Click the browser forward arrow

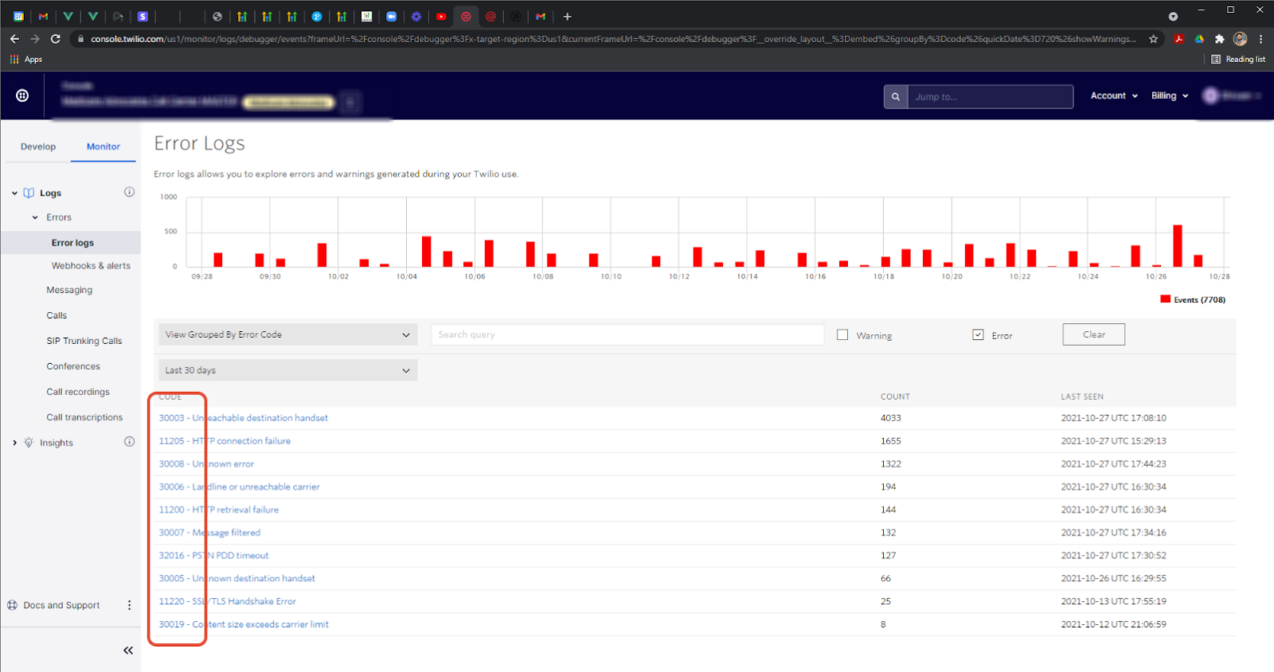point(35,38)
